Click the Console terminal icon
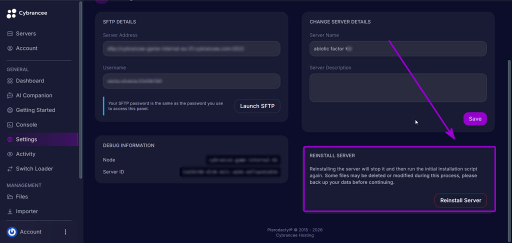The height and width of the screenshot is (243, 512). coord(10,125)
